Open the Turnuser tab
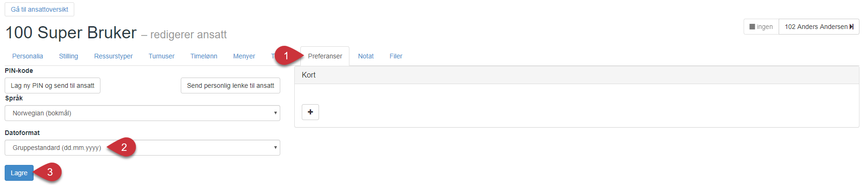866x185 pixels. 162,56
